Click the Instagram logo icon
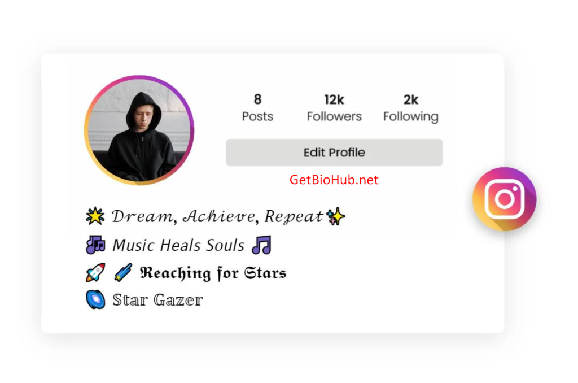This screenshot has width=578, height=383. point(504,199)
